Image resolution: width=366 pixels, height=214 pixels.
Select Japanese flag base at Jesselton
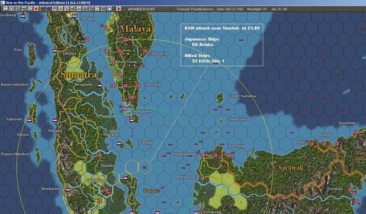[x=356, y=132]
